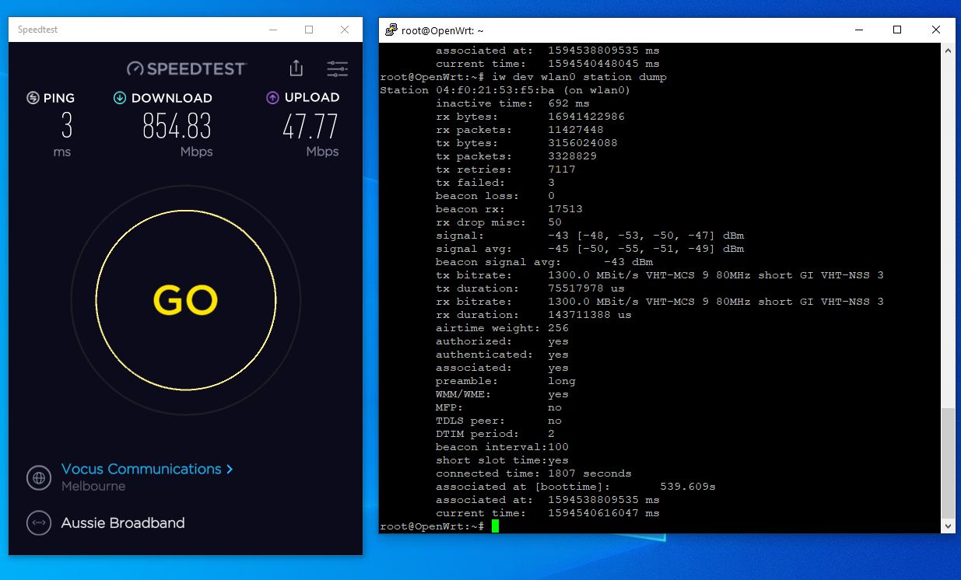Click the connected time 1807 seconds line
Viewport: 961px width, 580px height.
coord(534,473)
